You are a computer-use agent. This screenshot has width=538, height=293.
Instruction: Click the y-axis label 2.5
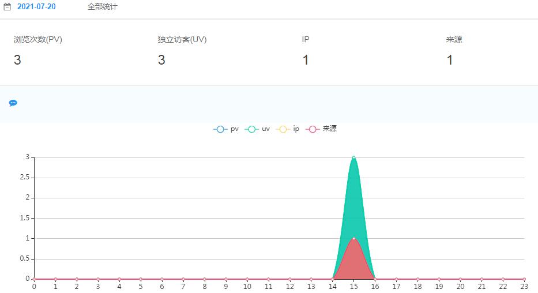tap(25, 178)
